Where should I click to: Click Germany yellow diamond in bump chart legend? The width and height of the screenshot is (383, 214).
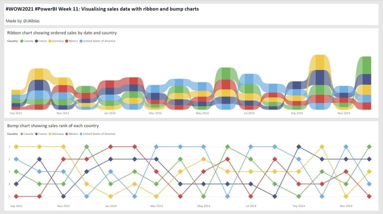(x=50, y=134)
